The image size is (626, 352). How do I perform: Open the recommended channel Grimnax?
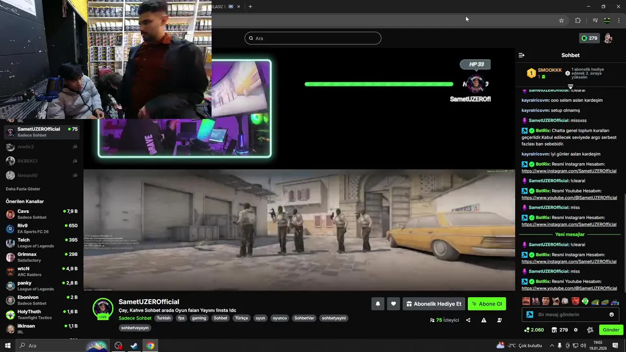click(42, 257)
